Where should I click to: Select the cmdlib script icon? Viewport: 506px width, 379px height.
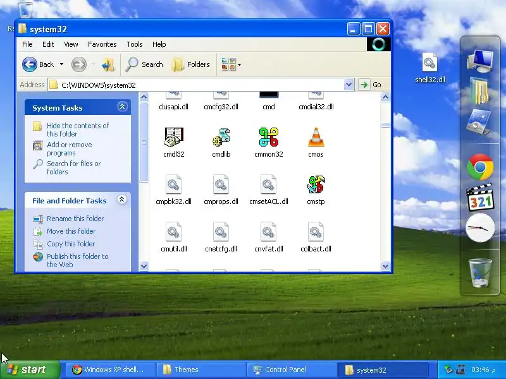click(221, 137)
